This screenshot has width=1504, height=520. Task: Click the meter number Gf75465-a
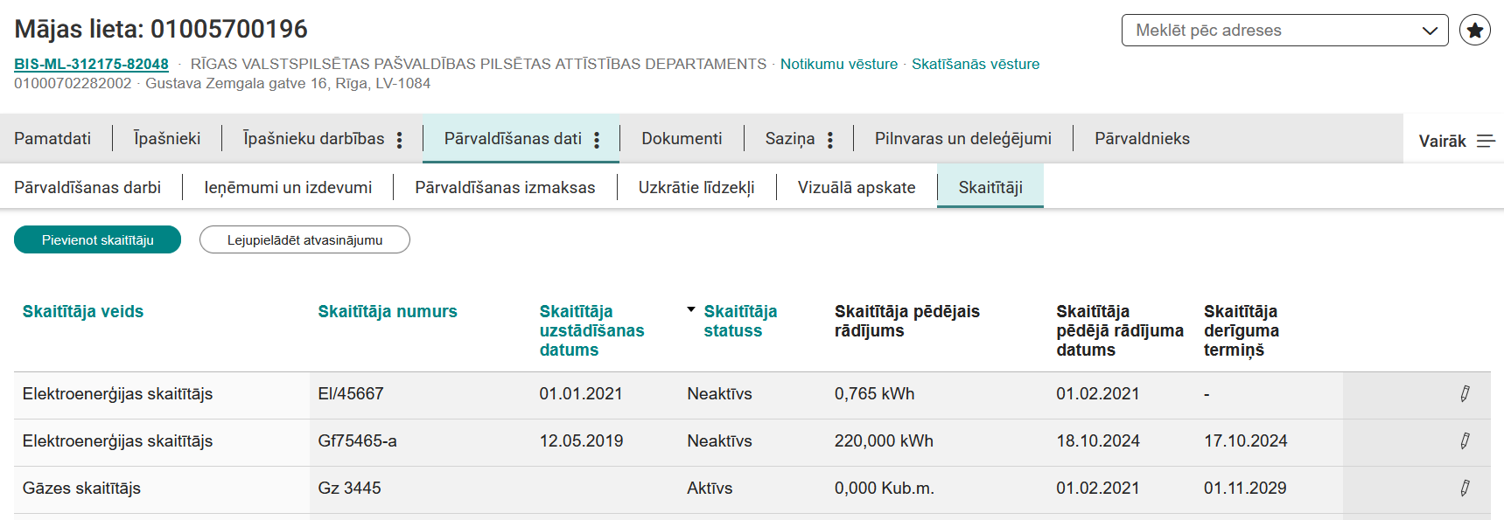tap(357, 441)
